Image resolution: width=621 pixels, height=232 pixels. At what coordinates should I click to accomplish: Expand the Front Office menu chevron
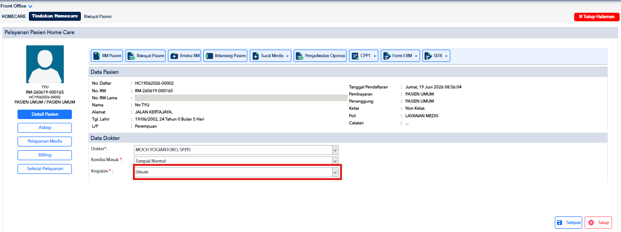[30, 7]
